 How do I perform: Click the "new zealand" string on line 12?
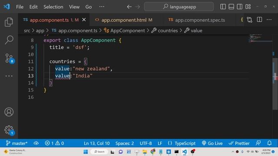click(91, 68)
